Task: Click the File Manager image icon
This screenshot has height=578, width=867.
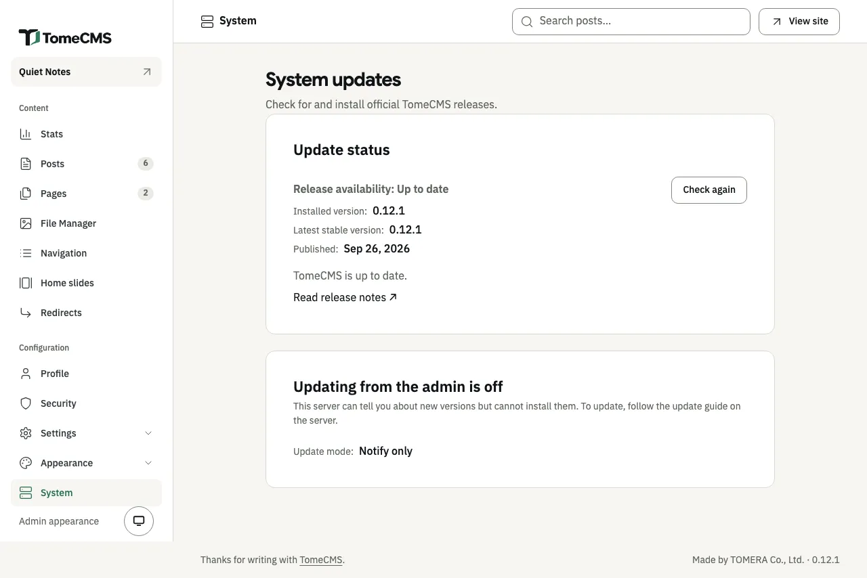Action: pos(26,223)
